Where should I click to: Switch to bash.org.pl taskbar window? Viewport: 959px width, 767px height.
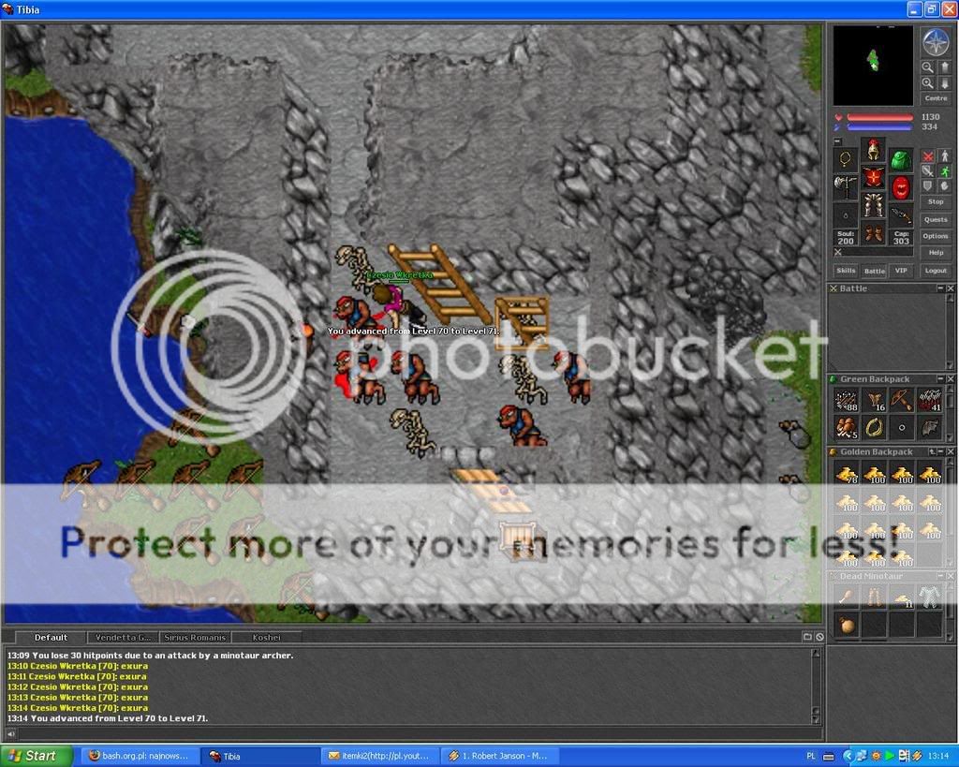tap(139, 756)
